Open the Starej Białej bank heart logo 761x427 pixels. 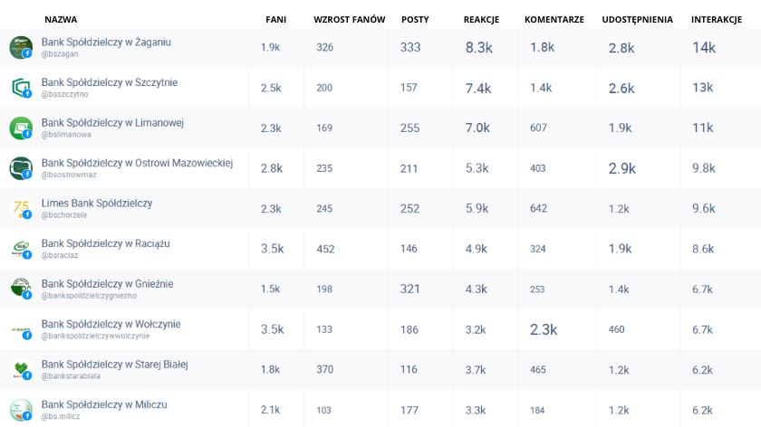pyautogui.click(x=21, y=369)
